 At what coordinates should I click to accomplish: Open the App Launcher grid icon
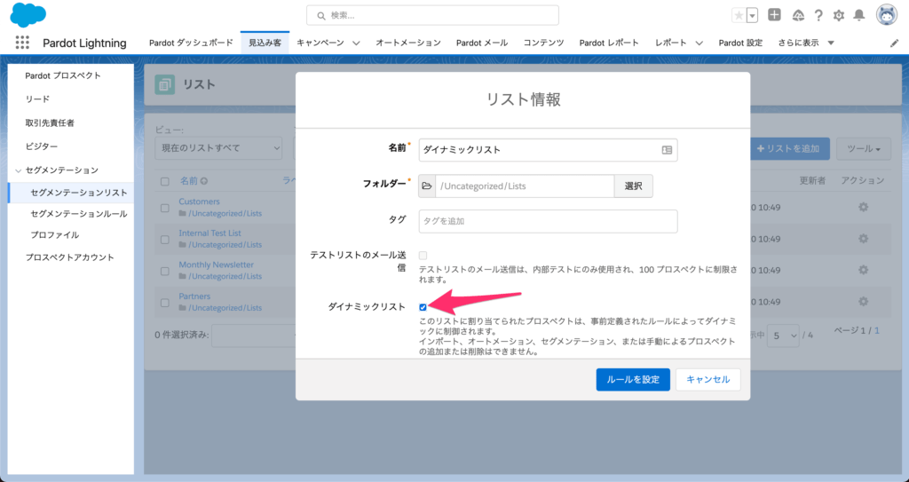(22, 43)
